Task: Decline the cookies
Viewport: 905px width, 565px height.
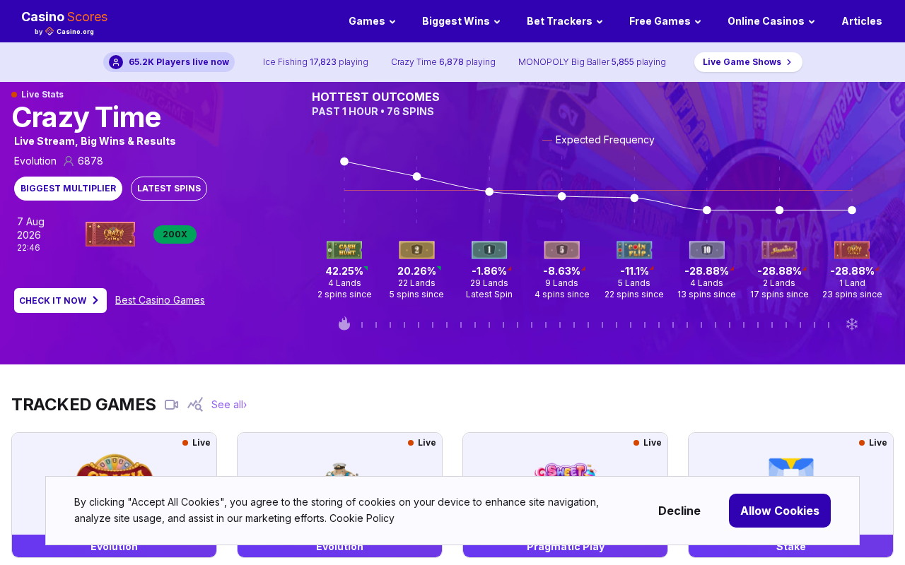Action: coord(679,511)
